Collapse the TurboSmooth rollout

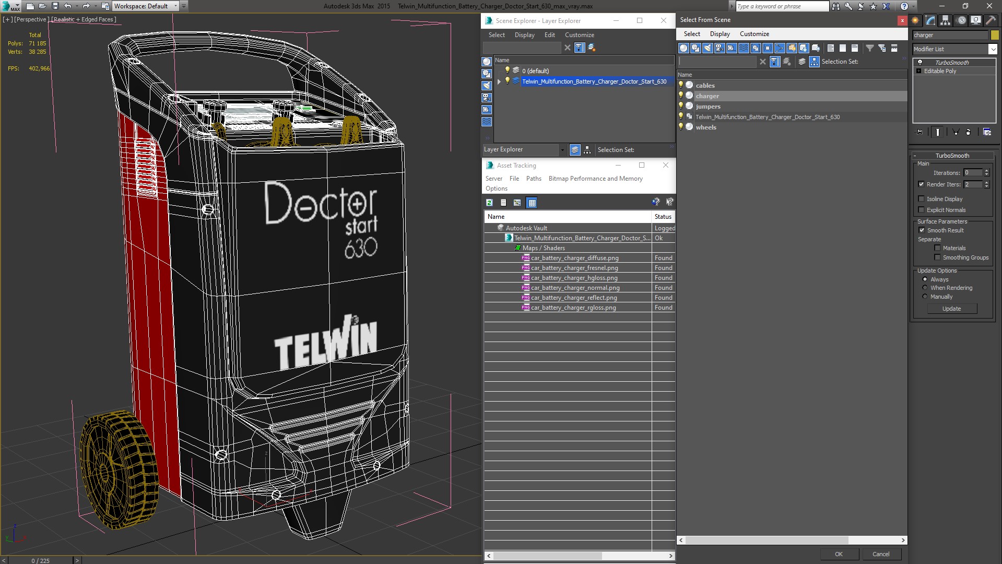(952, 156)
